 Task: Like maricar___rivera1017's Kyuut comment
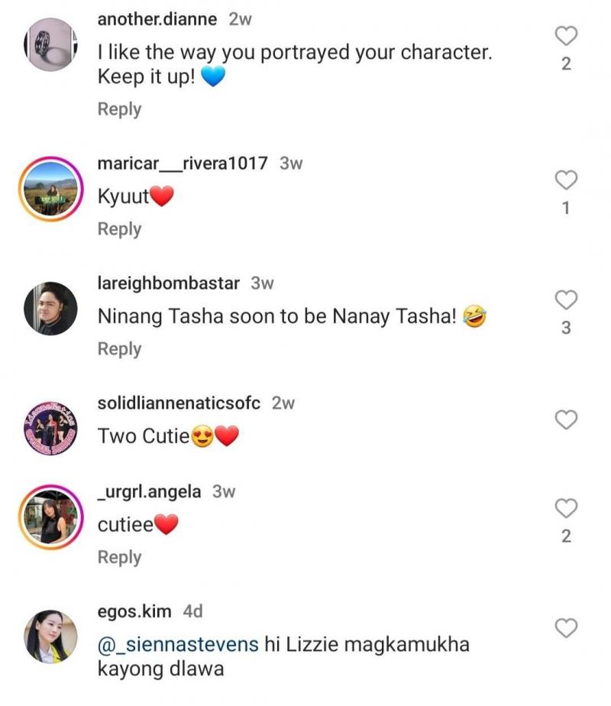click(x=565, y=180)
